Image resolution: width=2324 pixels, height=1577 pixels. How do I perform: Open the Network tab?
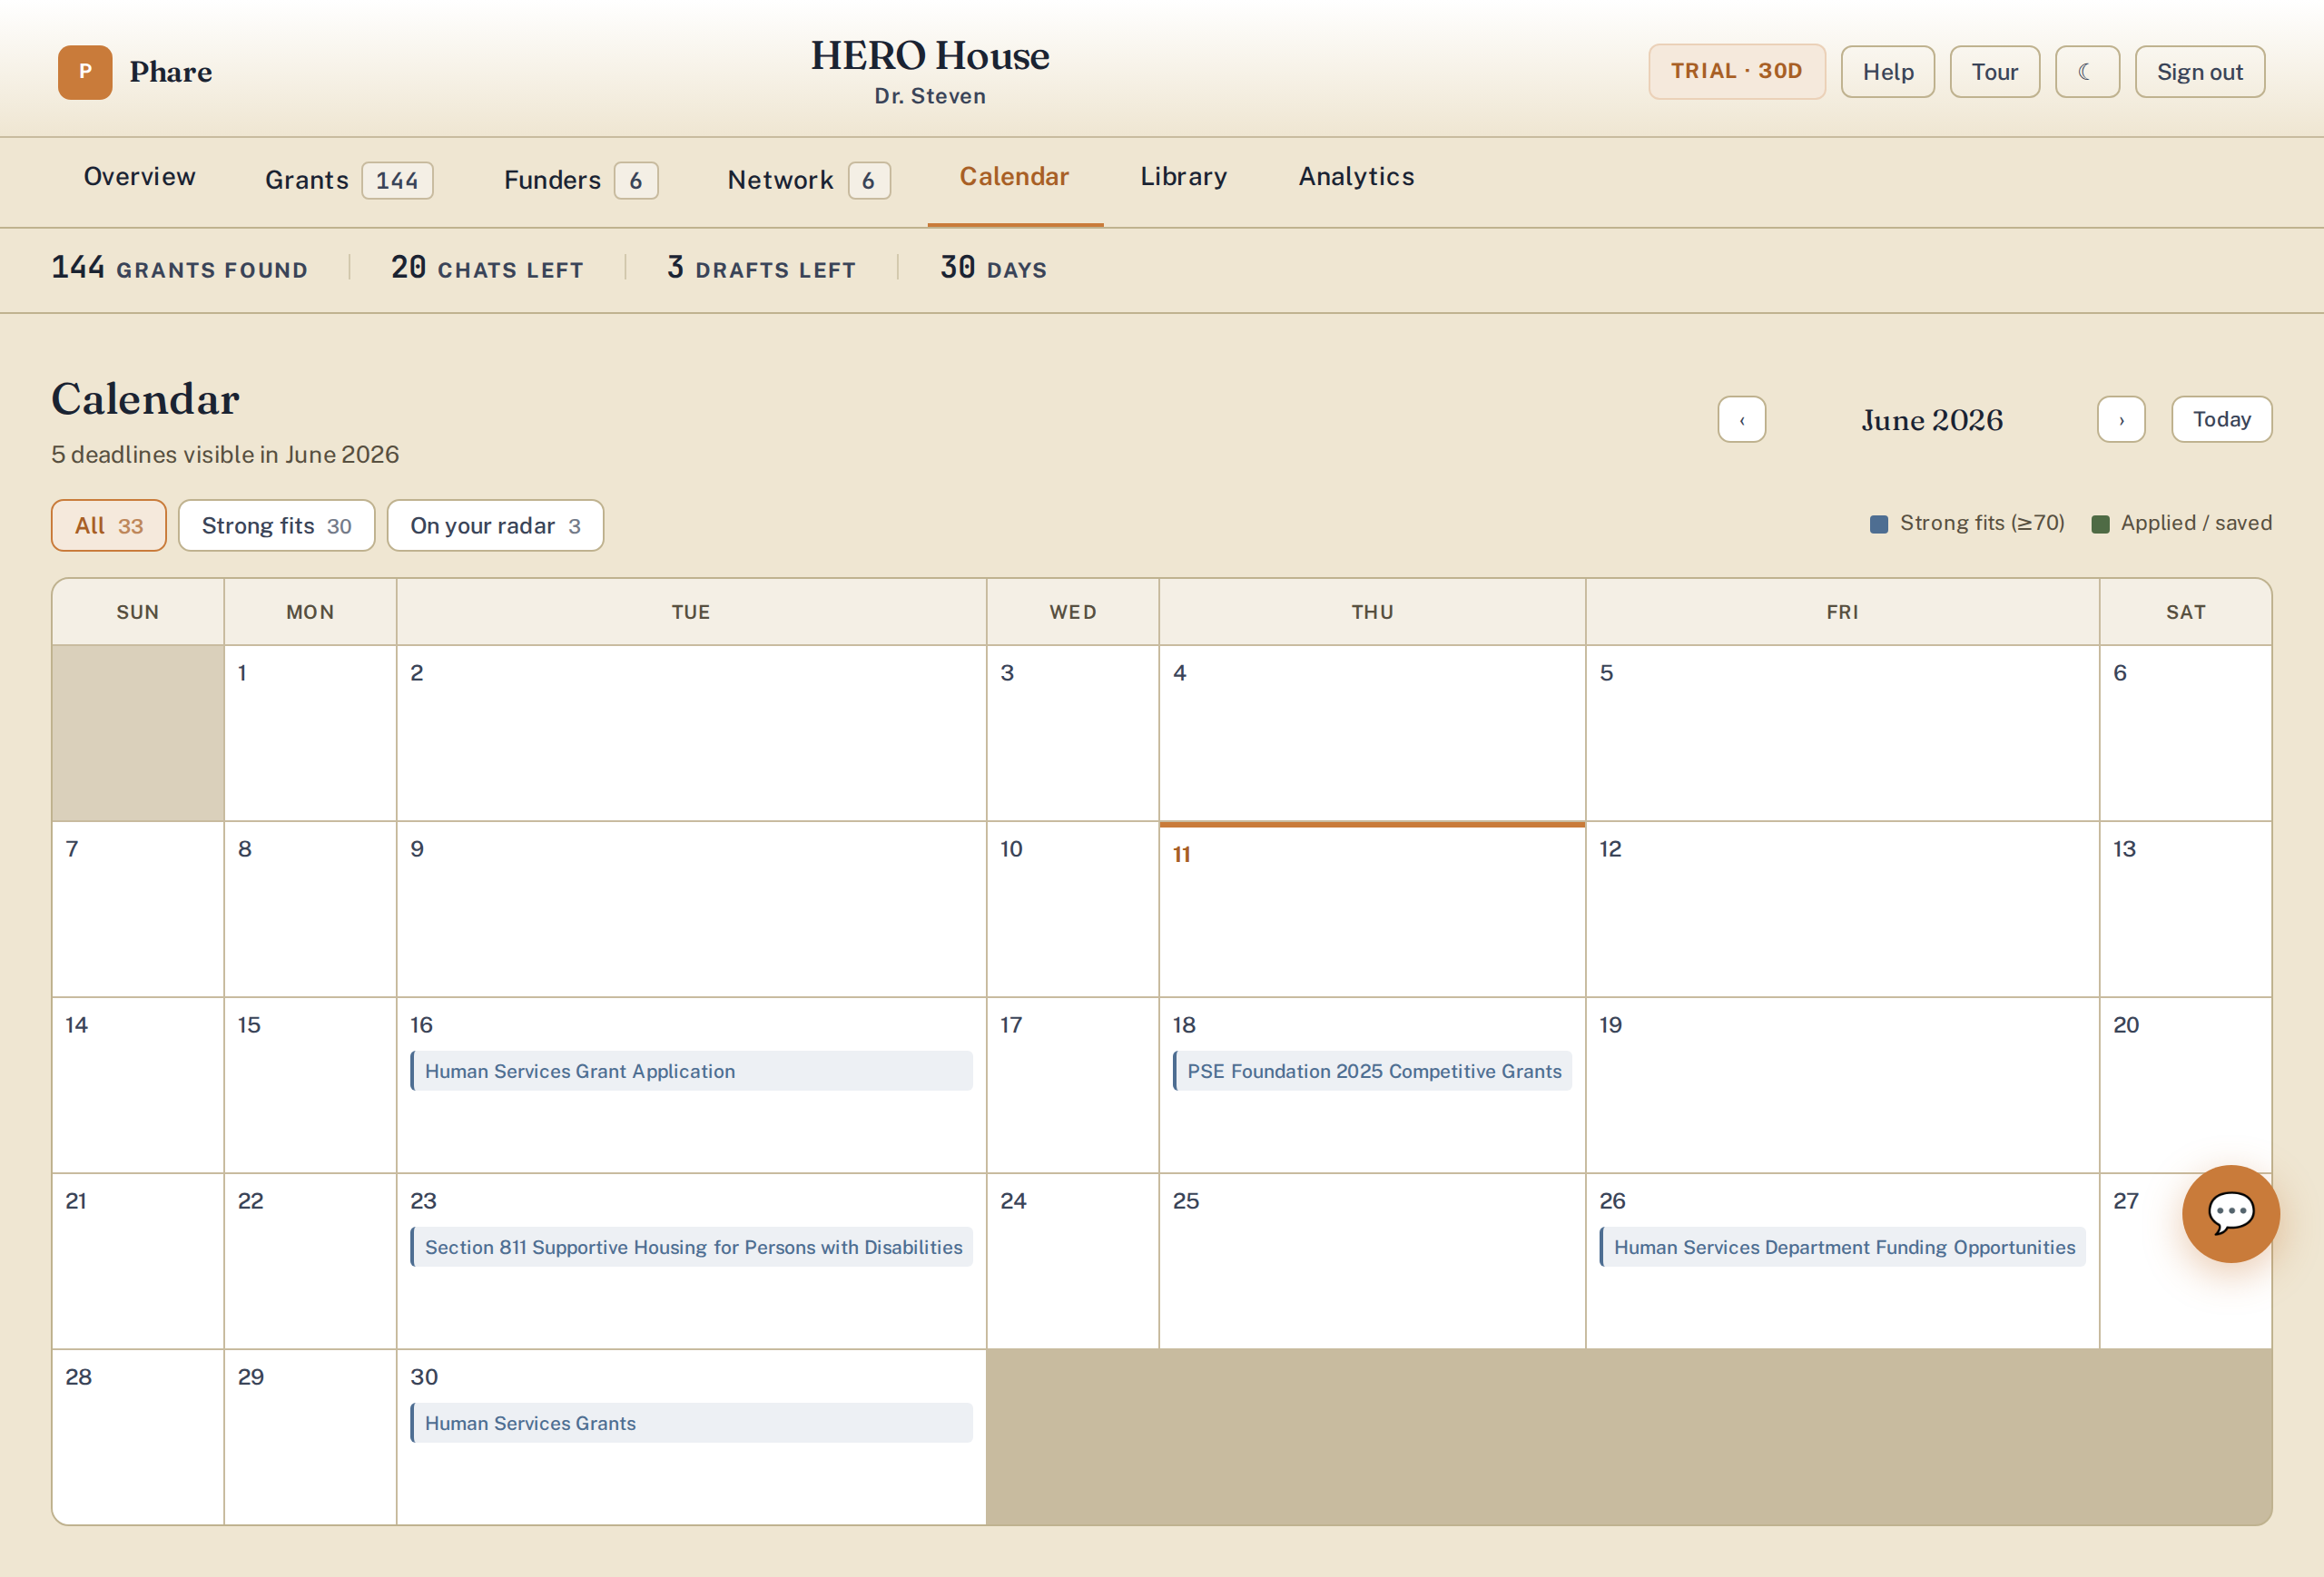(x=808, y=180)
